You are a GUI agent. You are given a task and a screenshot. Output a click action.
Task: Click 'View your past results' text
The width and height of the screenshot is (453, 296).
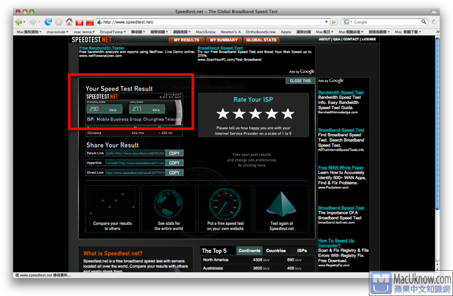252,154
